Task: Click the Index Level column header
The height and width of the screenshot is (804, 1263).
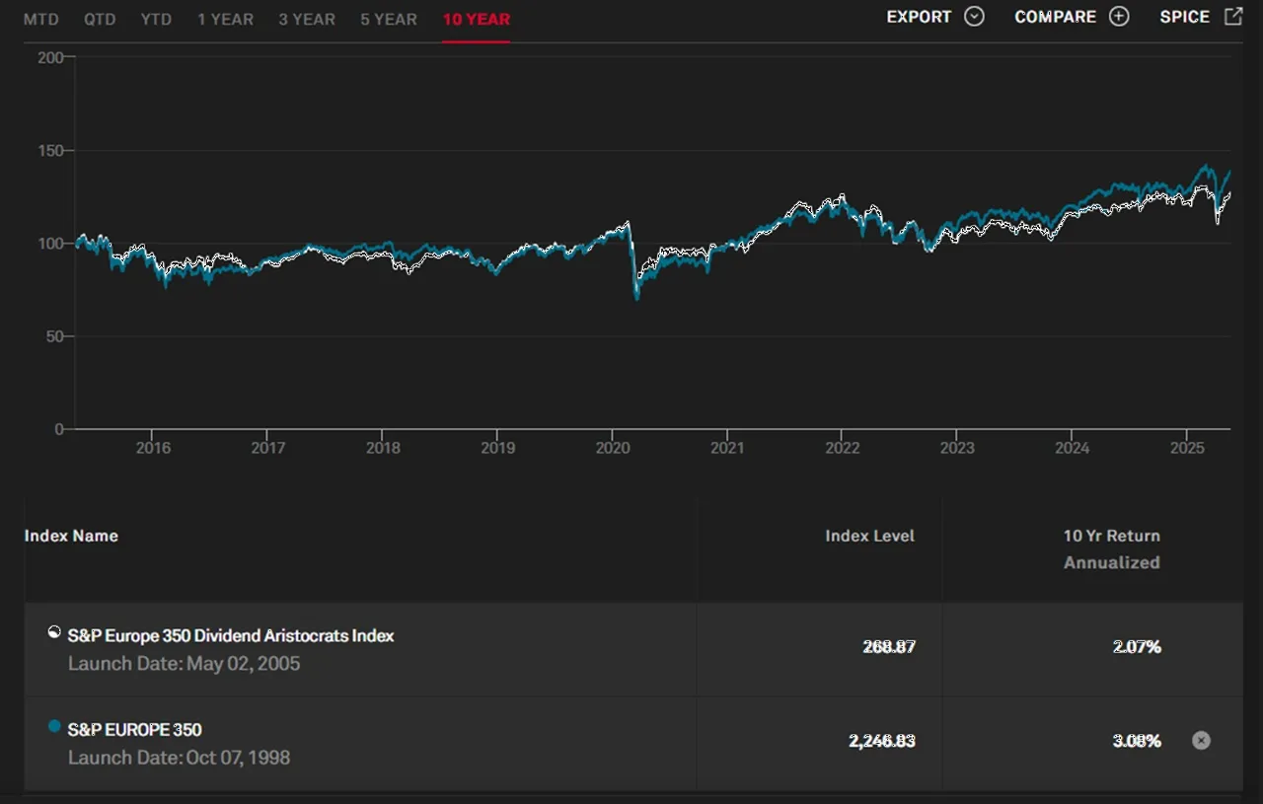Action: (870, 536)
